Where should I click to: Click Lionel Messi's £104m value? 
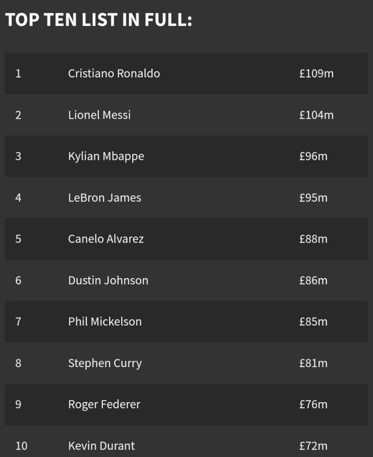(316, 115)
